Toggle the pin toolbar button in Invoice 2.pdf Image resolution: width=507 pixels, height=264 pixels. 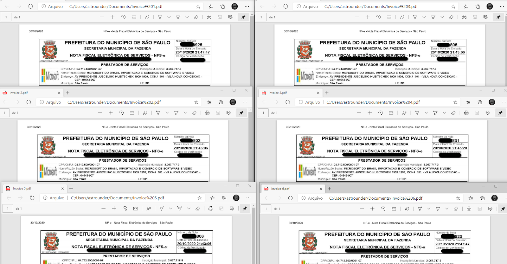pyautogui.click(x=241, y=113)
